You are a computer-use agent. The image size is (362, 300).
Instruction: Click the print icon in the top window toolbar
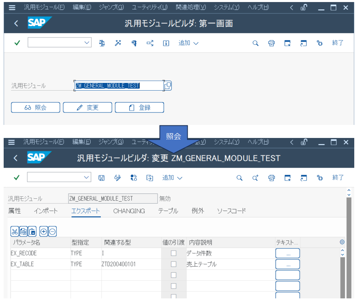coord(271,43)
